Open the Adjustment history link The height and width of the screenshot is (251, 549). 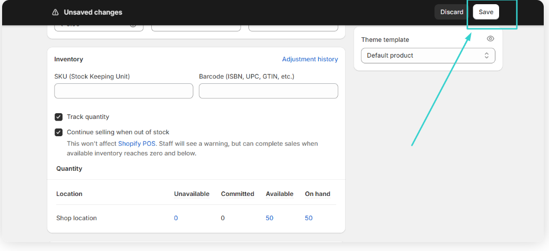pos(309,59)
